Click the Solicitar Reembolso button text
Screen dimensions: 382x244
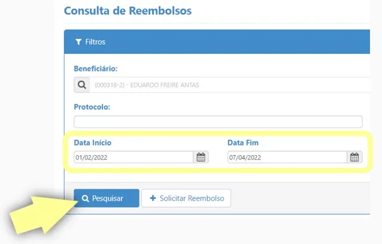click(192, 198)
